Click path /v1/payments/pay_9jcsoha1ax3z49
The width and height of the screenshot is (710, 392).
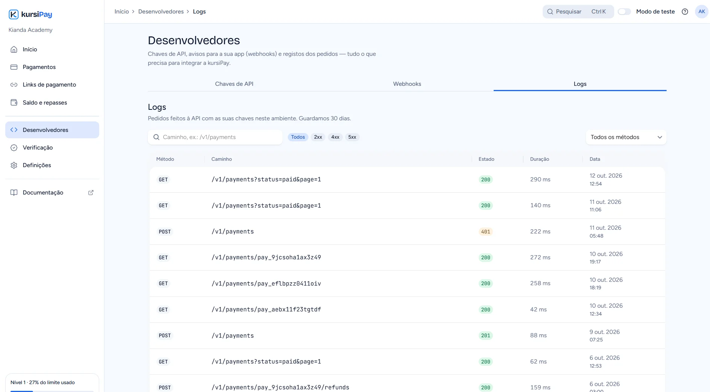click(266, 257)
